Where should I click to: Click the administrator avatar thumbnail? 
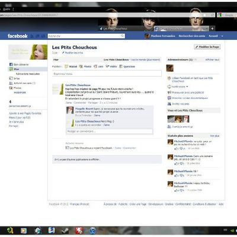coord(170,68)
